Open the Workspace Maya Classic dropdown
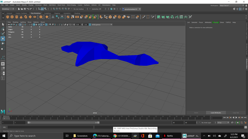This screenshot has height=139, width=248. [x=232, y=5]
